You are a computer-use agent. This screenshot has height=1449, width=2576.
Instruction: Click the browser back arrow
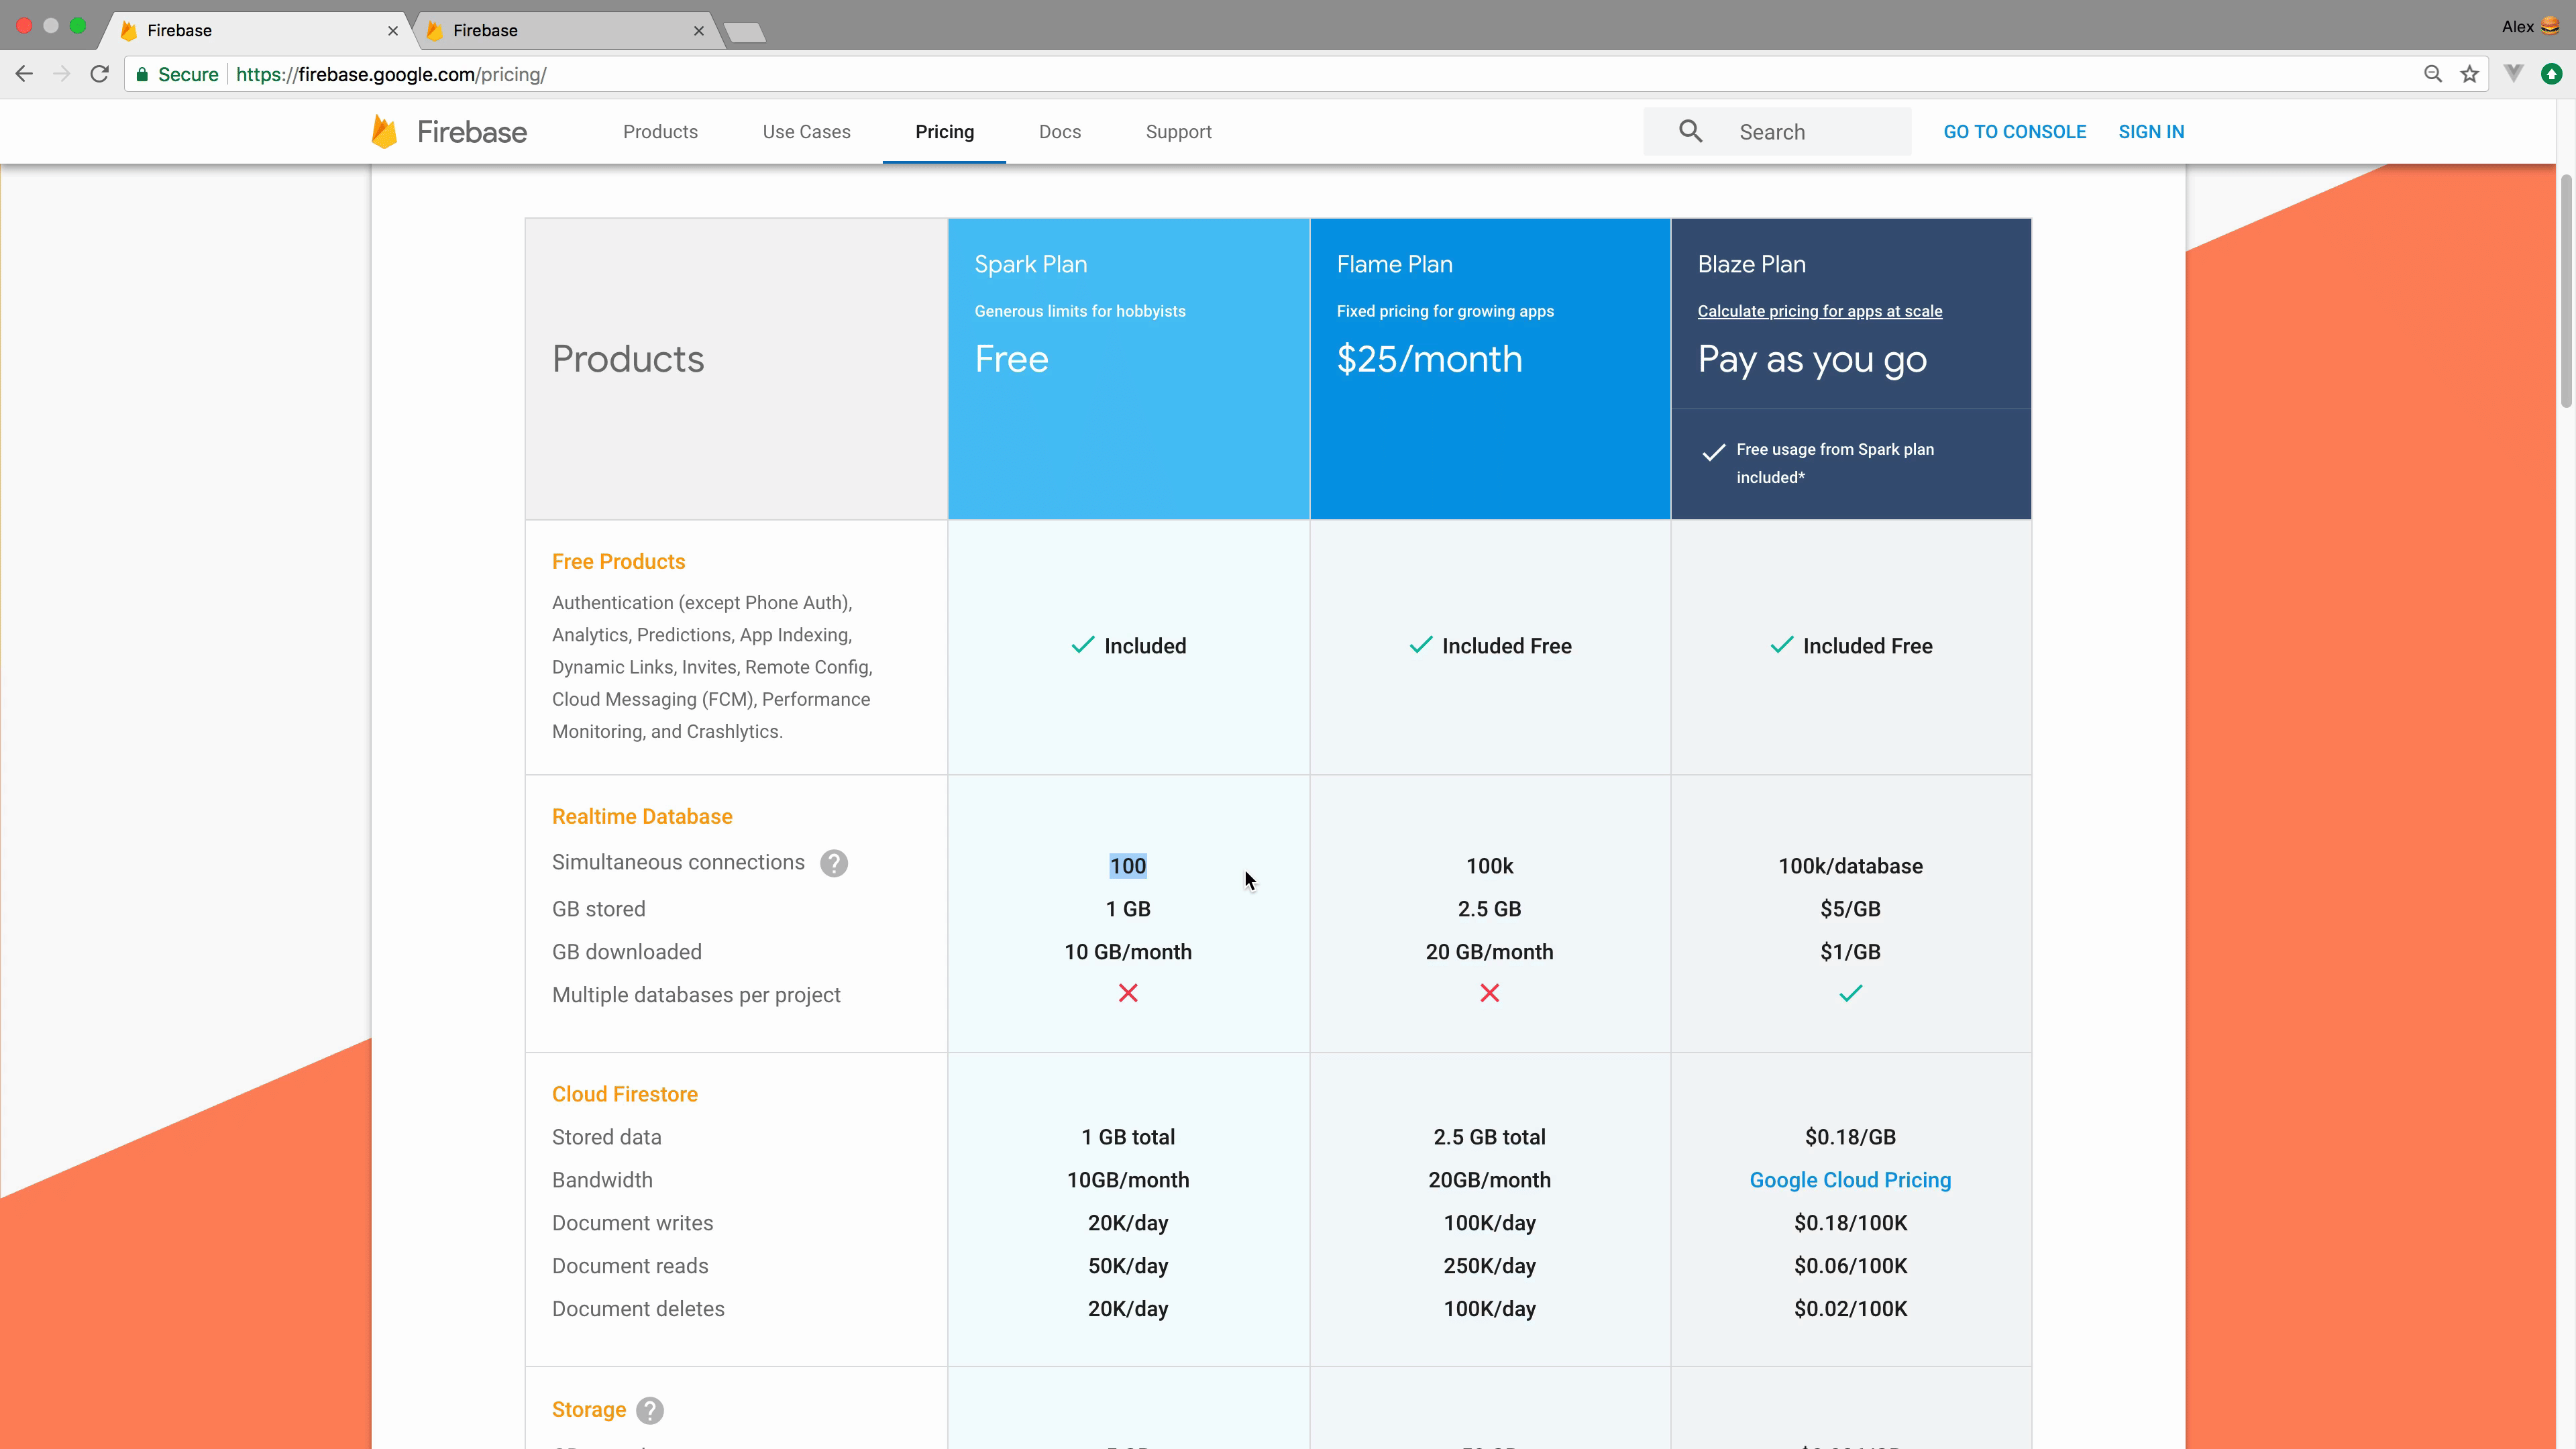(x=24, y=74)
